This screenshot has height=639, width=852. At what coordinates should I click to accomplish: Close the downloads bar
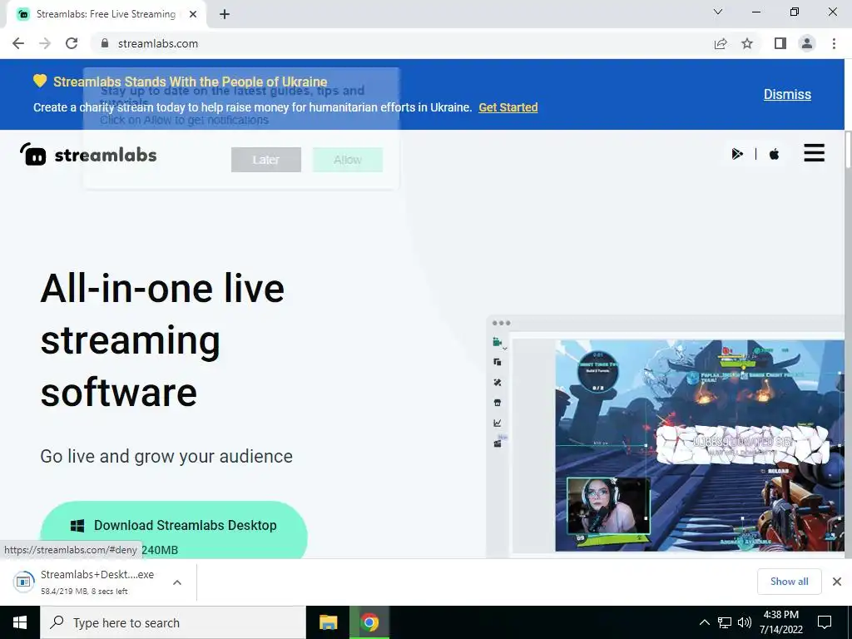tap(837, 582)
